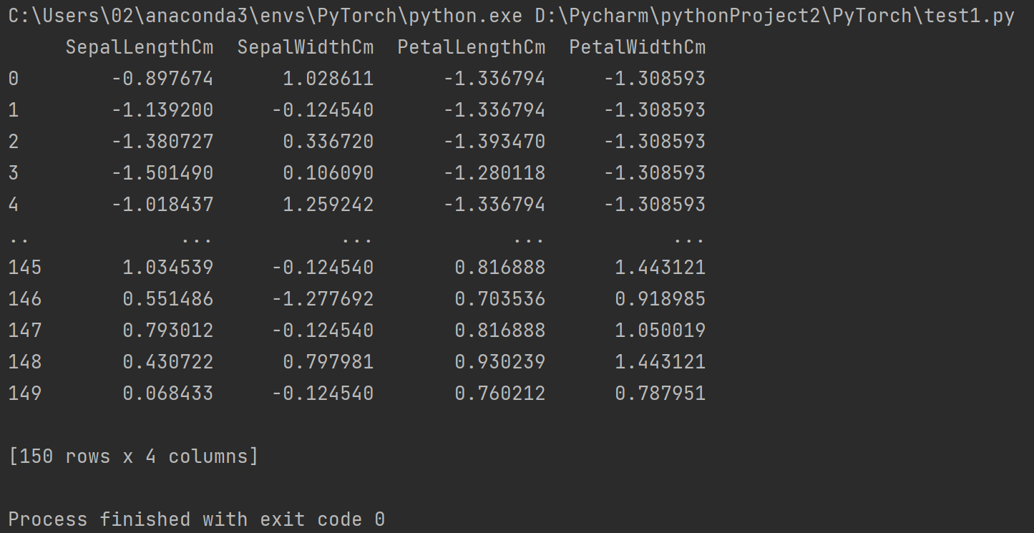
Task: Click value 0.918985 in row 146
Action: pyautogui.click(x=660, y=299)
